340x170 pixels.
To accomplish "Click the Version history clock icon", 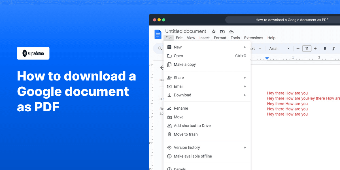I will point(169,147).
